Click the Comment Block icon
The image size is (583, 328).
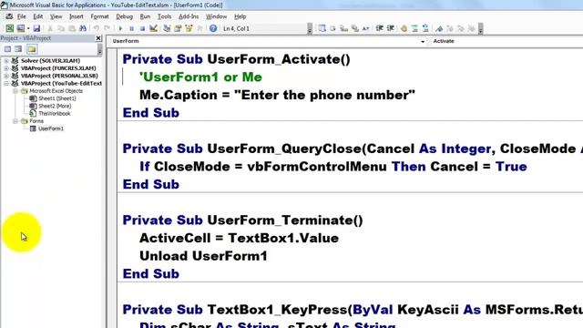point(414,28)
